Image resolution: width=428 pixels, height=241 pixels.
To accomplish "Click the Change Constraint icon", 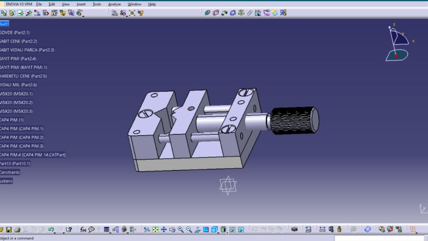I will point(275,13).
